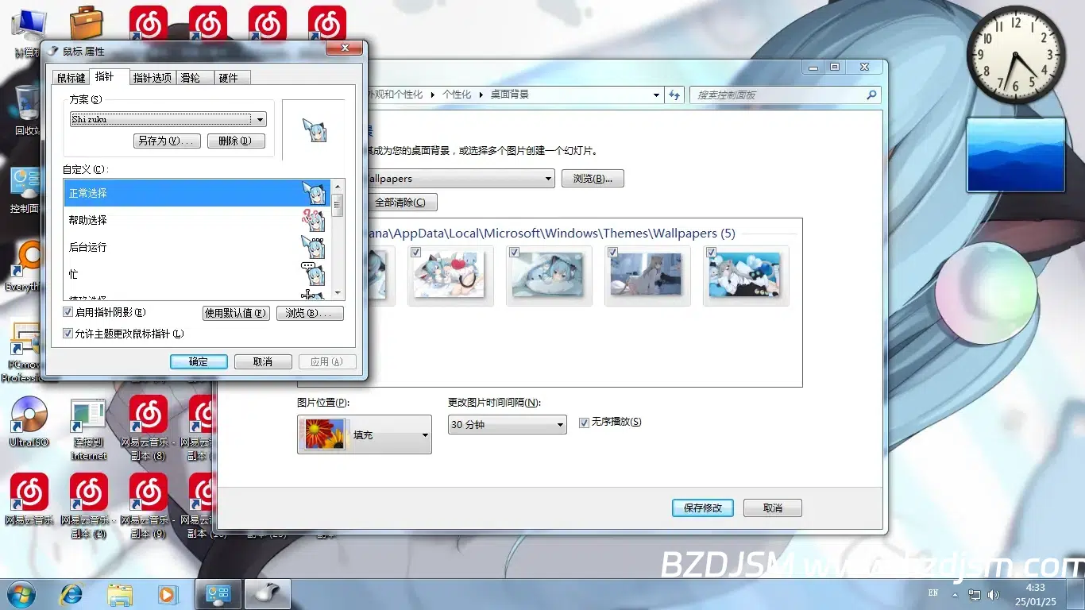This screenshot has height=610, width=1085.
Task: Toggle the 无序播放 shuffle checkbox
Action: [x=584, y=423]
